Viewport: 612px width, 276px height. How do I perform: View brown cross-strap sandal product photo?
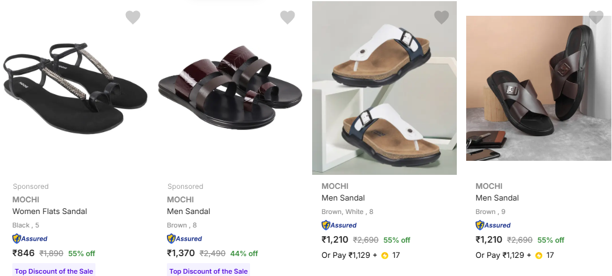click(538, 88)
